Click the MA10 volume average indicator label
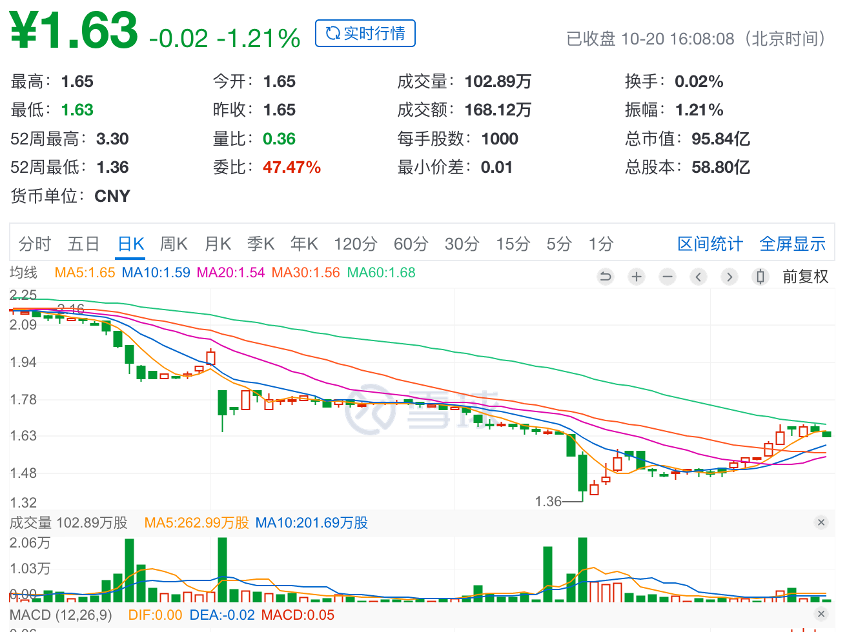 coord(311,522)
